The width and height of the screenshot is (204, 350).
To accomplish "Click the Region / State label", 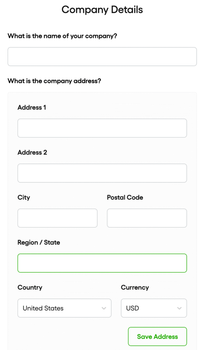I will 39,242.
